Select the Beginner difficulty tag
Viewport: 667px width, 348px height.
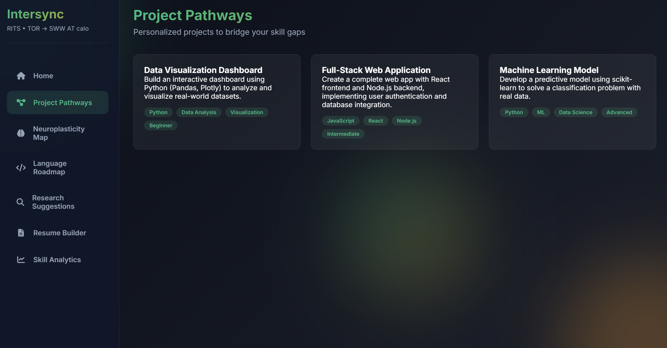(x=161, y=126)
